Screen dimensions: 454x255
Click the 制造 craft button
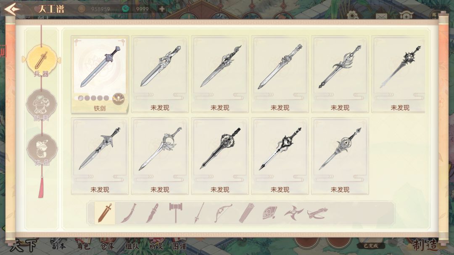click(425, 245)
